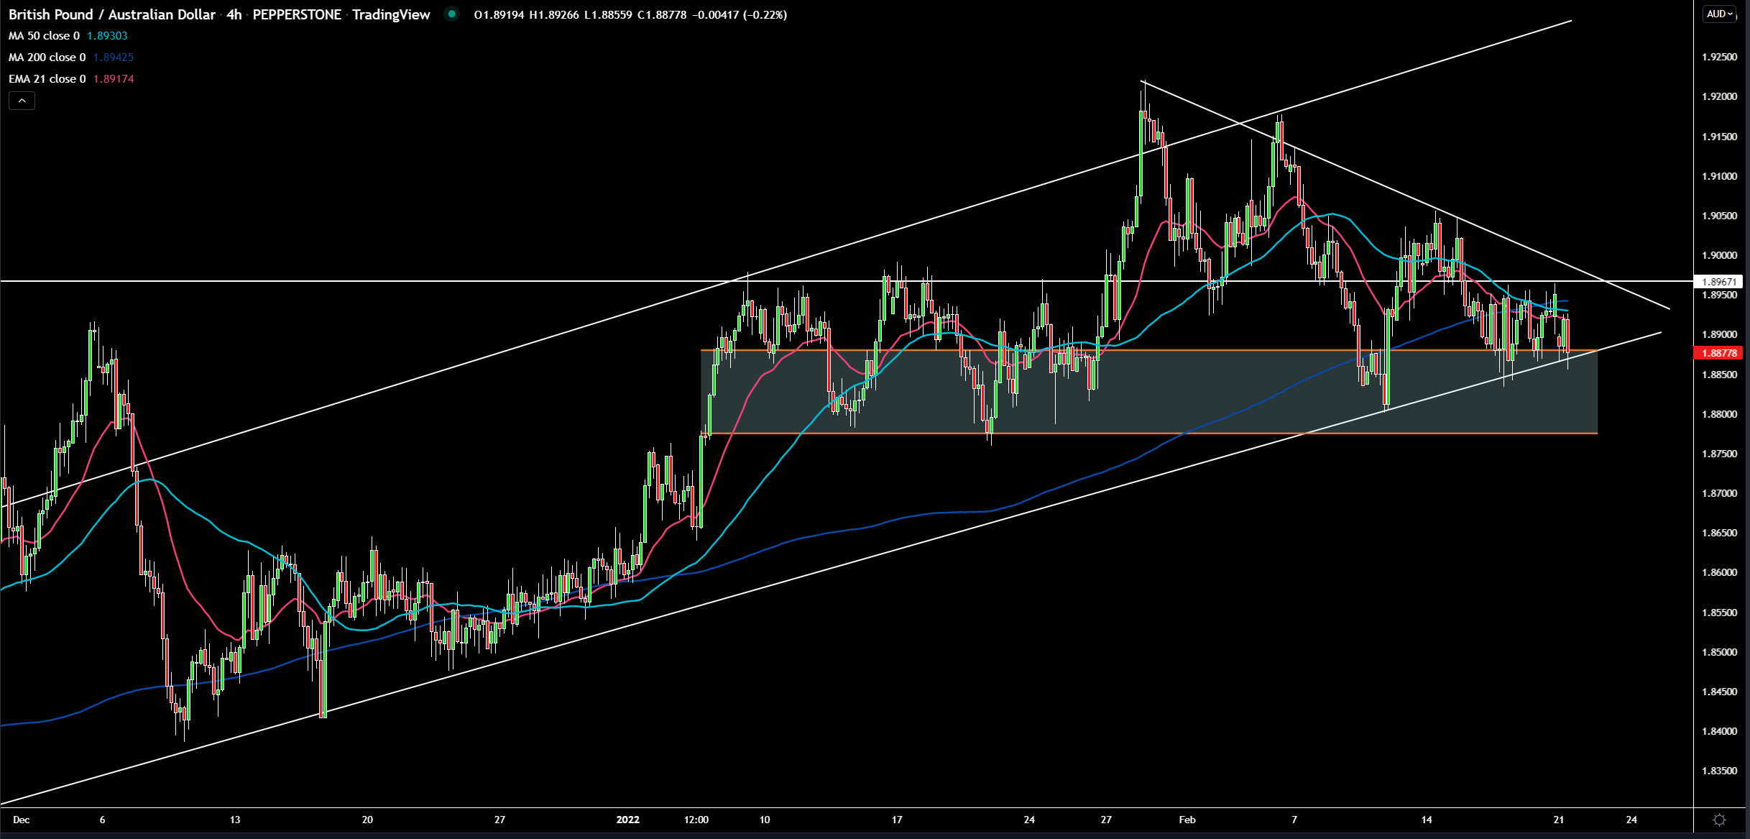The width and height of the screenshot is (1750, 839).
Task: Click 1.92000 on the price axis
Action: tap(1720, 96)
